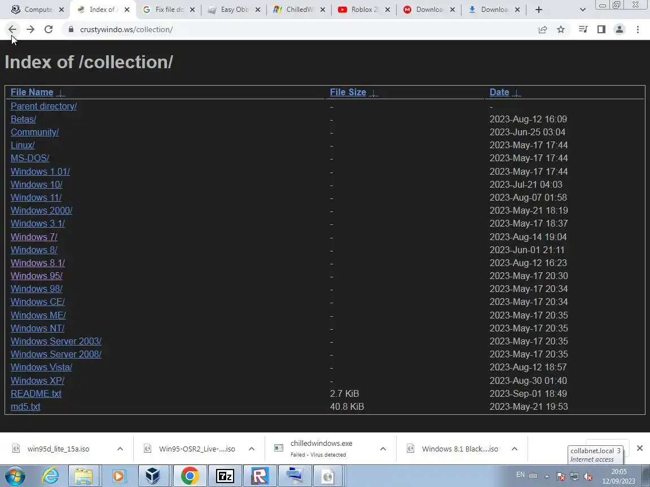
Task: Bookmark this page with the star icon
Action: (x=561, y=29)
